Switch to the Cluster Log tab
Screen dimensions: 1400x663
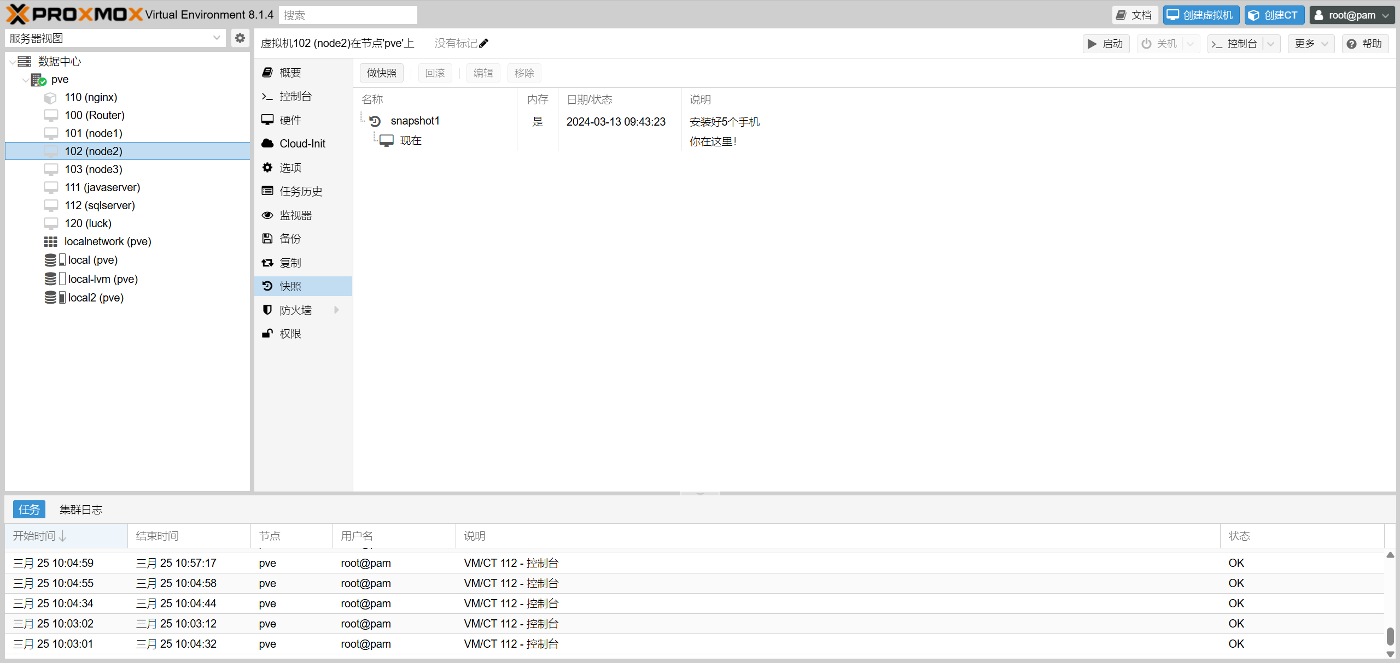[x=81, y=510]
